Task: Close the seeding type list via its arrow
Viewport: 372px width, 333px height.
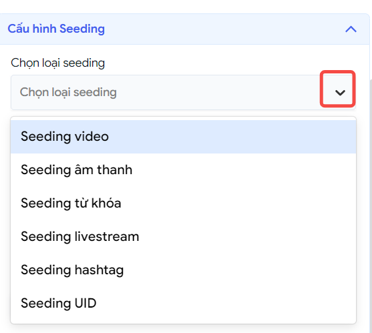Action: (x=340, y=93)
